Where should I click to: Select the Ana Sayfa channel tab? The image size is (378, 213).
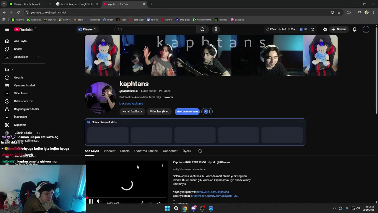pos(92,151)
